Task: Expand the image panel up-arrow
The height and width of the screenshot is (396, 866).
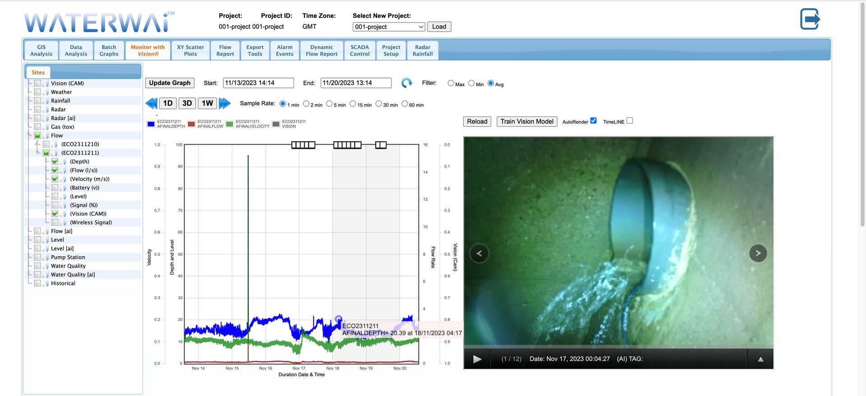Action: point(760,359)
